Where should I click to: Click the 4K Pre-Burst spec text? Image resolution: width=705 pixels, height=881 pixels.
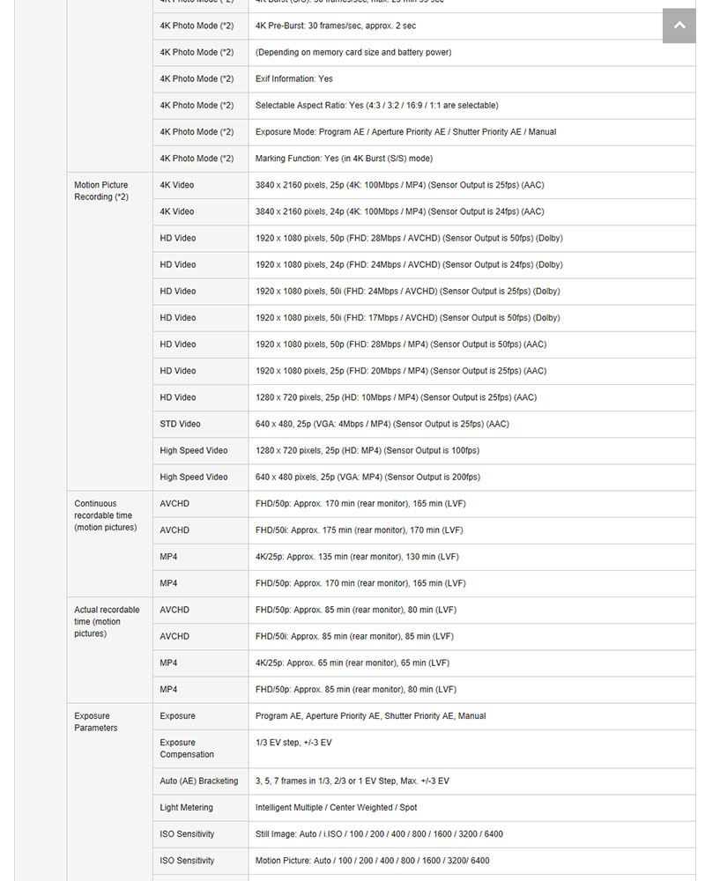pyautogui.click(x=336, y=26)
